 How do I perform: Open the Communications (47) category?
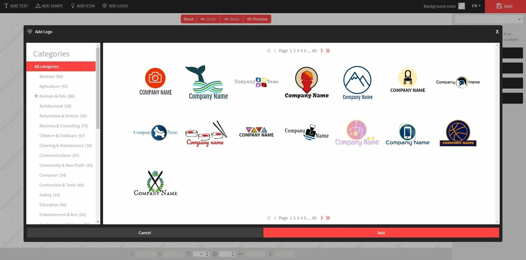(x=59, y=155)
